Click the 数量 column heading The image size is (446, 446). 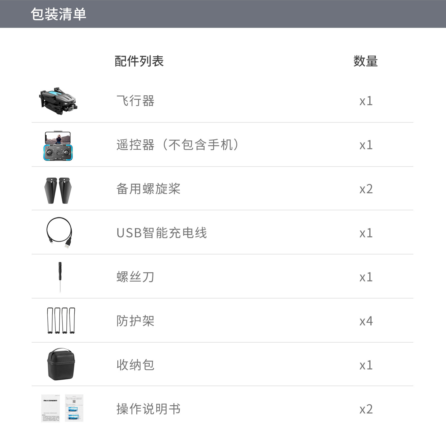365,61
